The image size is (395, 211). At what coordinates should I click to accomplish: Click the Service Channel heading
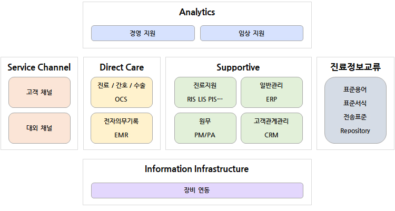pyautogui.click(x=39, y=67)
